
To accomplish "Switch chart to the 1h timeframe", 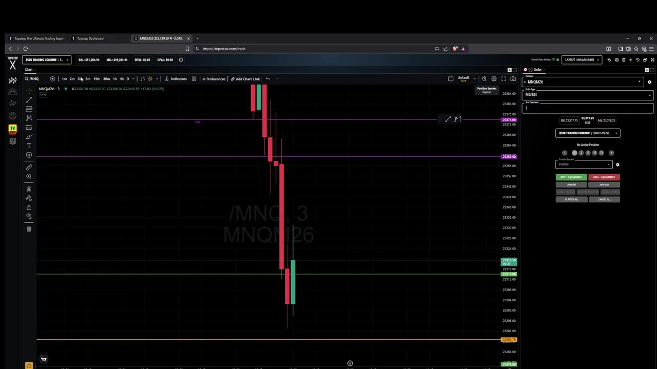I will [114, 79].
